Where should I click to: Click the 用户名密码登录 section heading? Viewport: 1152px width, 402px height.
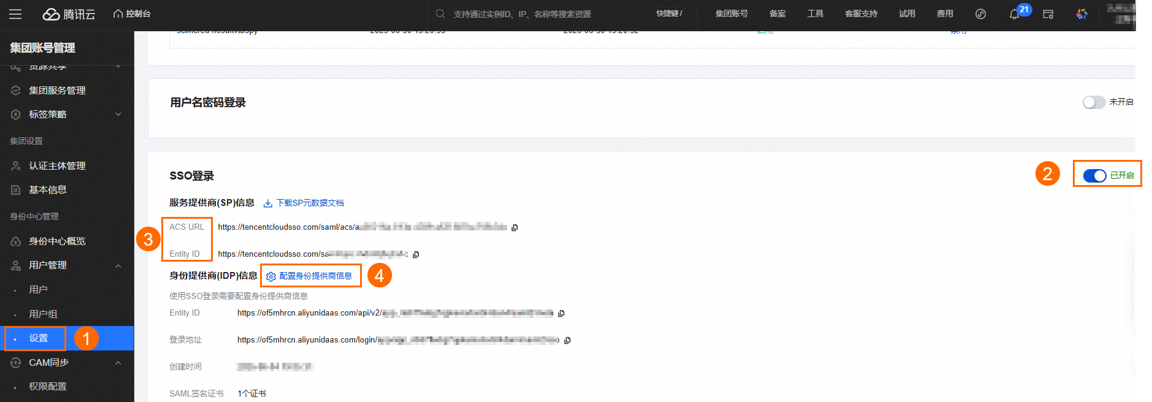click(208, 102)
